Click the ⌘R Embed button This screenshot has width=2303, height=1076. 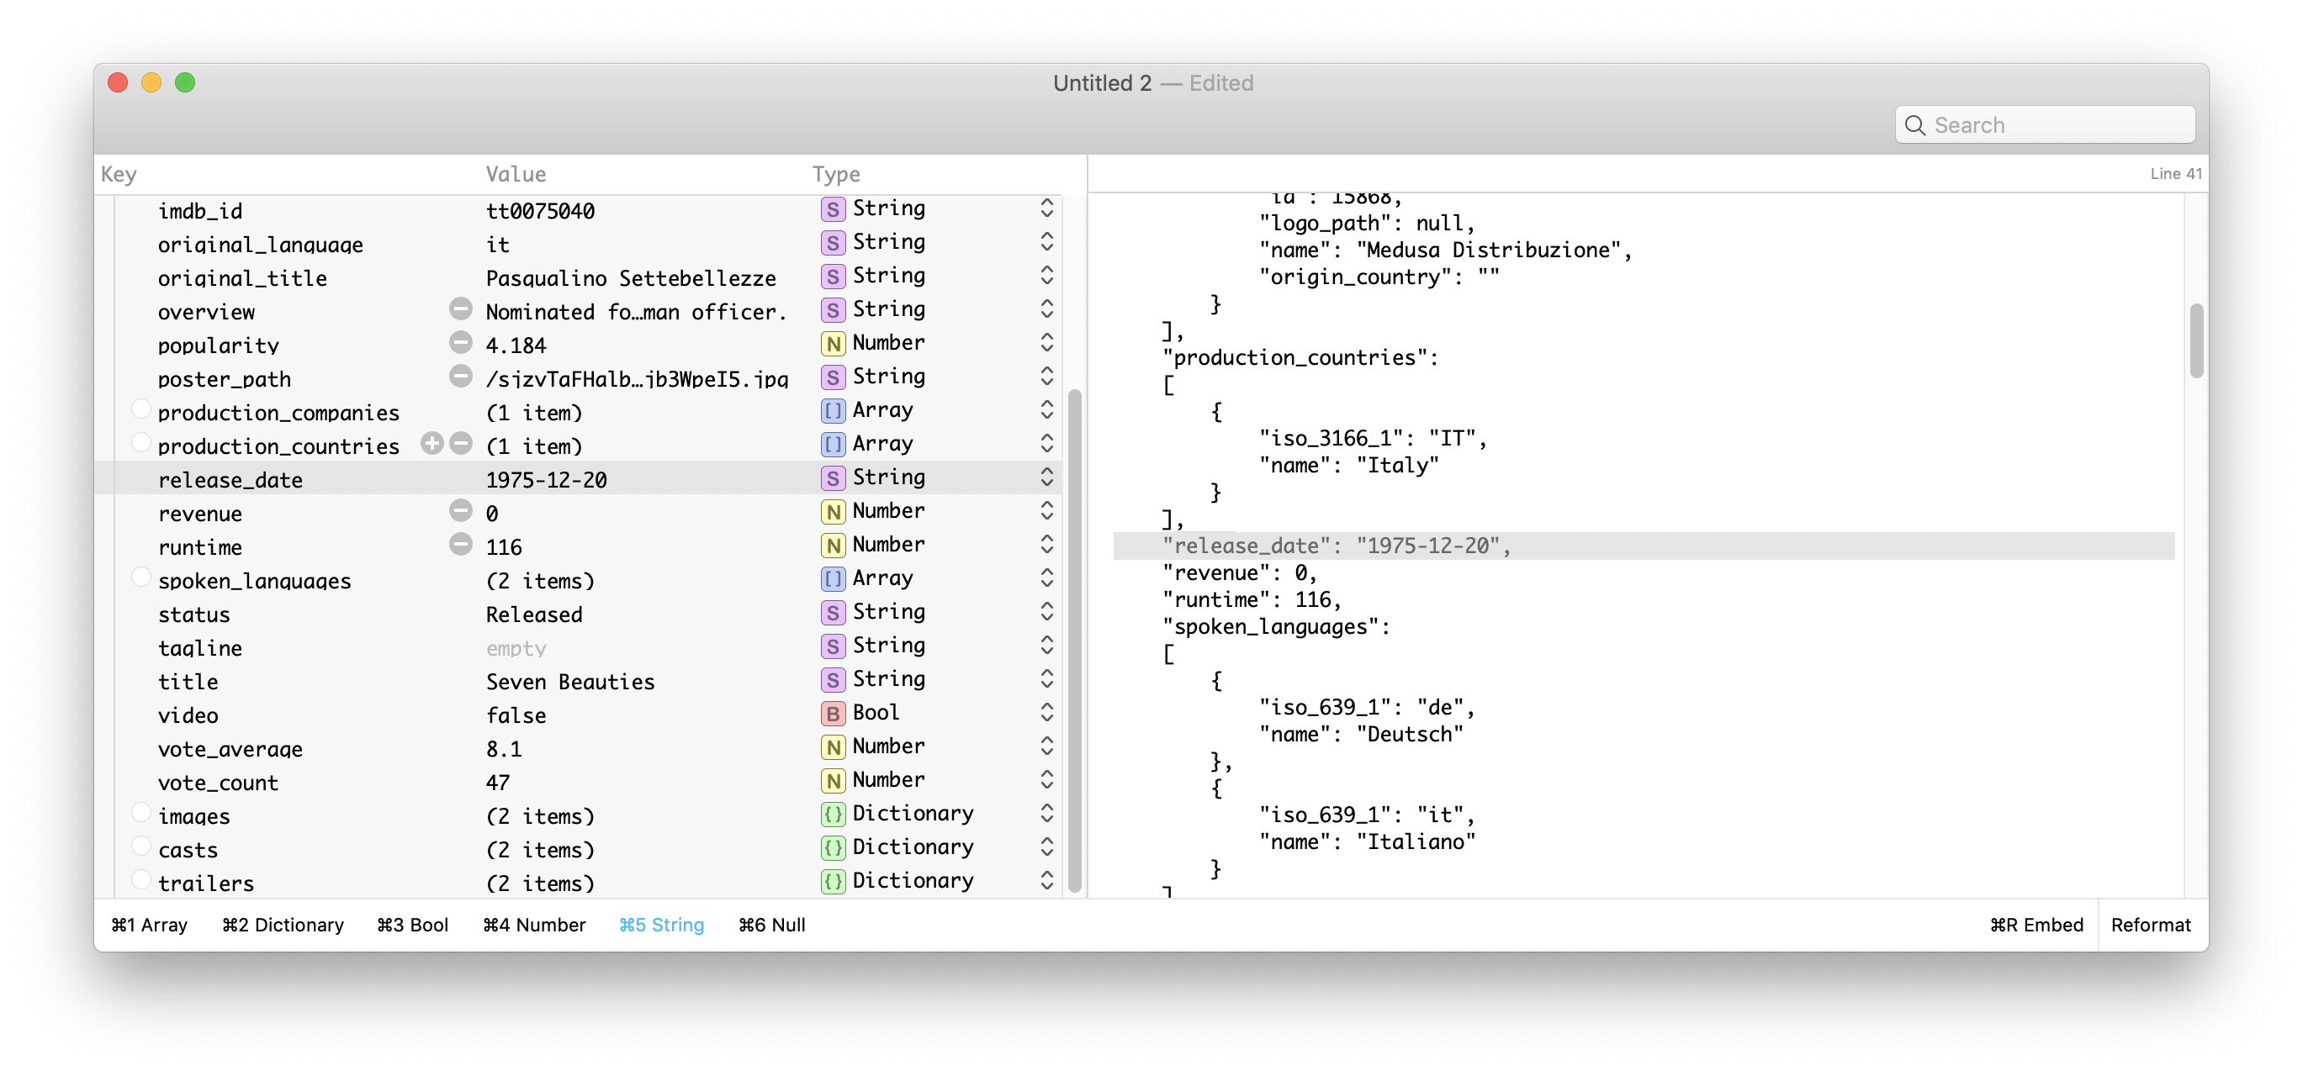[2036, 925]
